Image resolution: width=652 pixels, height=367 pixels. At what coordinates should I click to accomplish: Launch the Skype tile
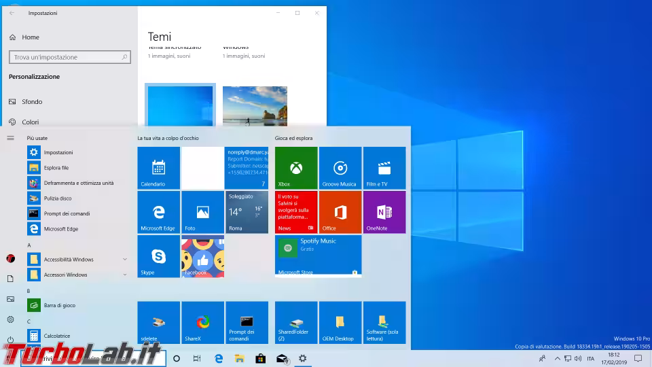point(158,256)
